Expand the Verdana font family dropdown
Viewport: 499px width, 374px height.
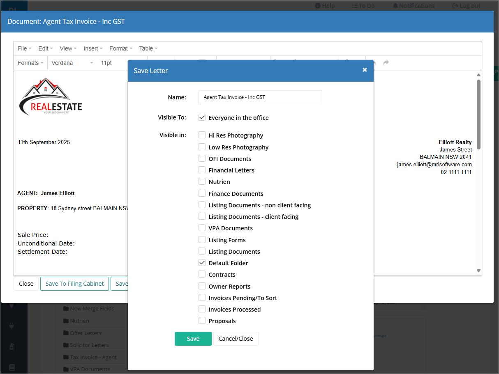coord(72,63)
